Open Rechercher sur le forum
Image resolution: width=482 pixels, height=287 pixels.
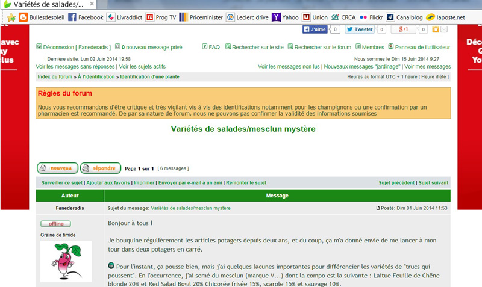pyautogui.click(x=319, y=47)
